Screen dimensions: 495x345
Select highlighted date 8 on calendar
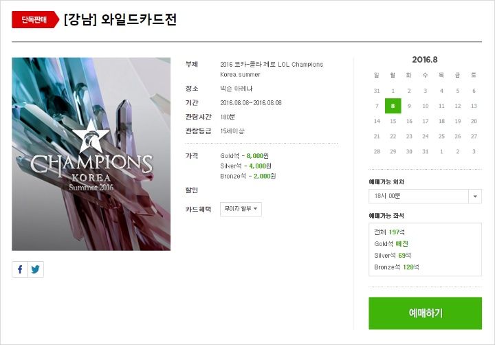(393, 106)
